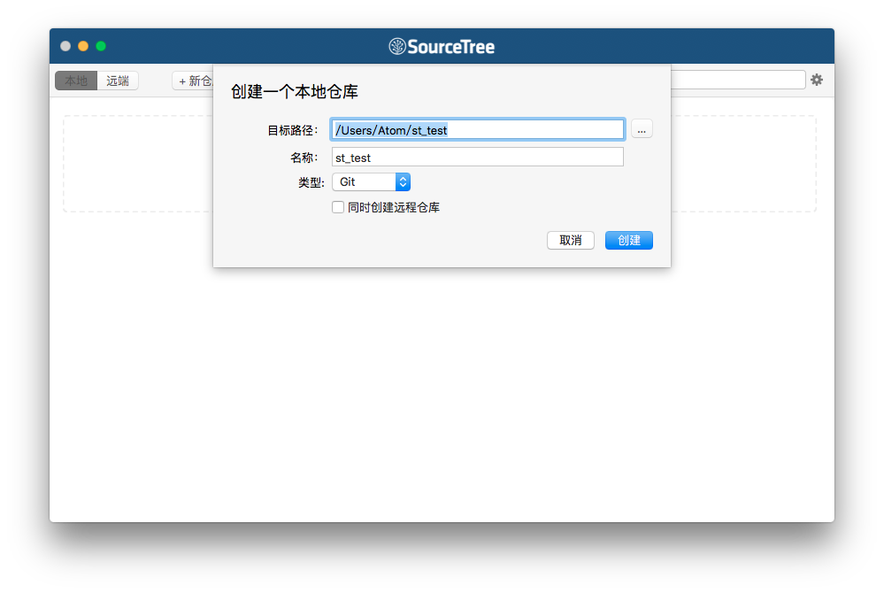Click the + 新仓库 button
The image size is (884, 593).
pyautogui.click(x=193, y=81)
